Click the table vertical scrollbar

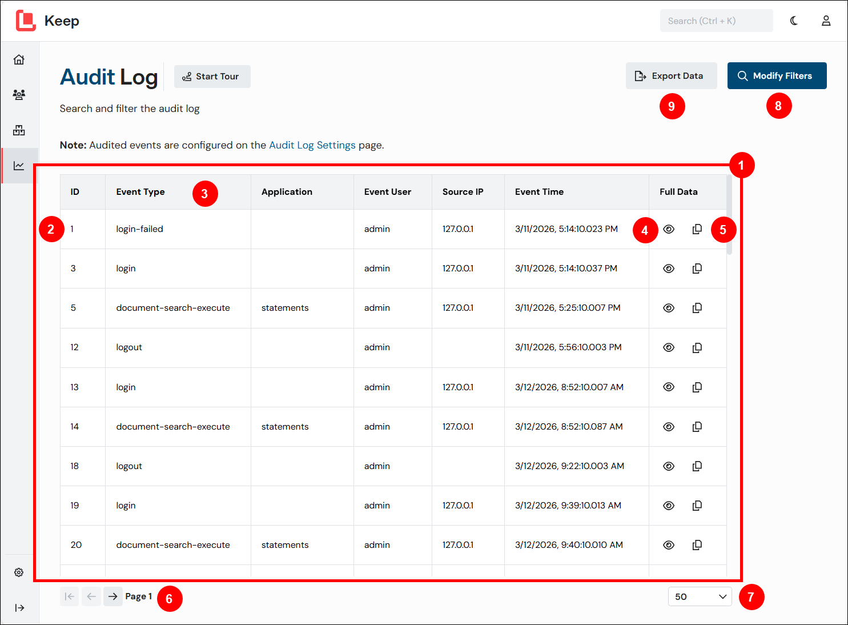729,215
